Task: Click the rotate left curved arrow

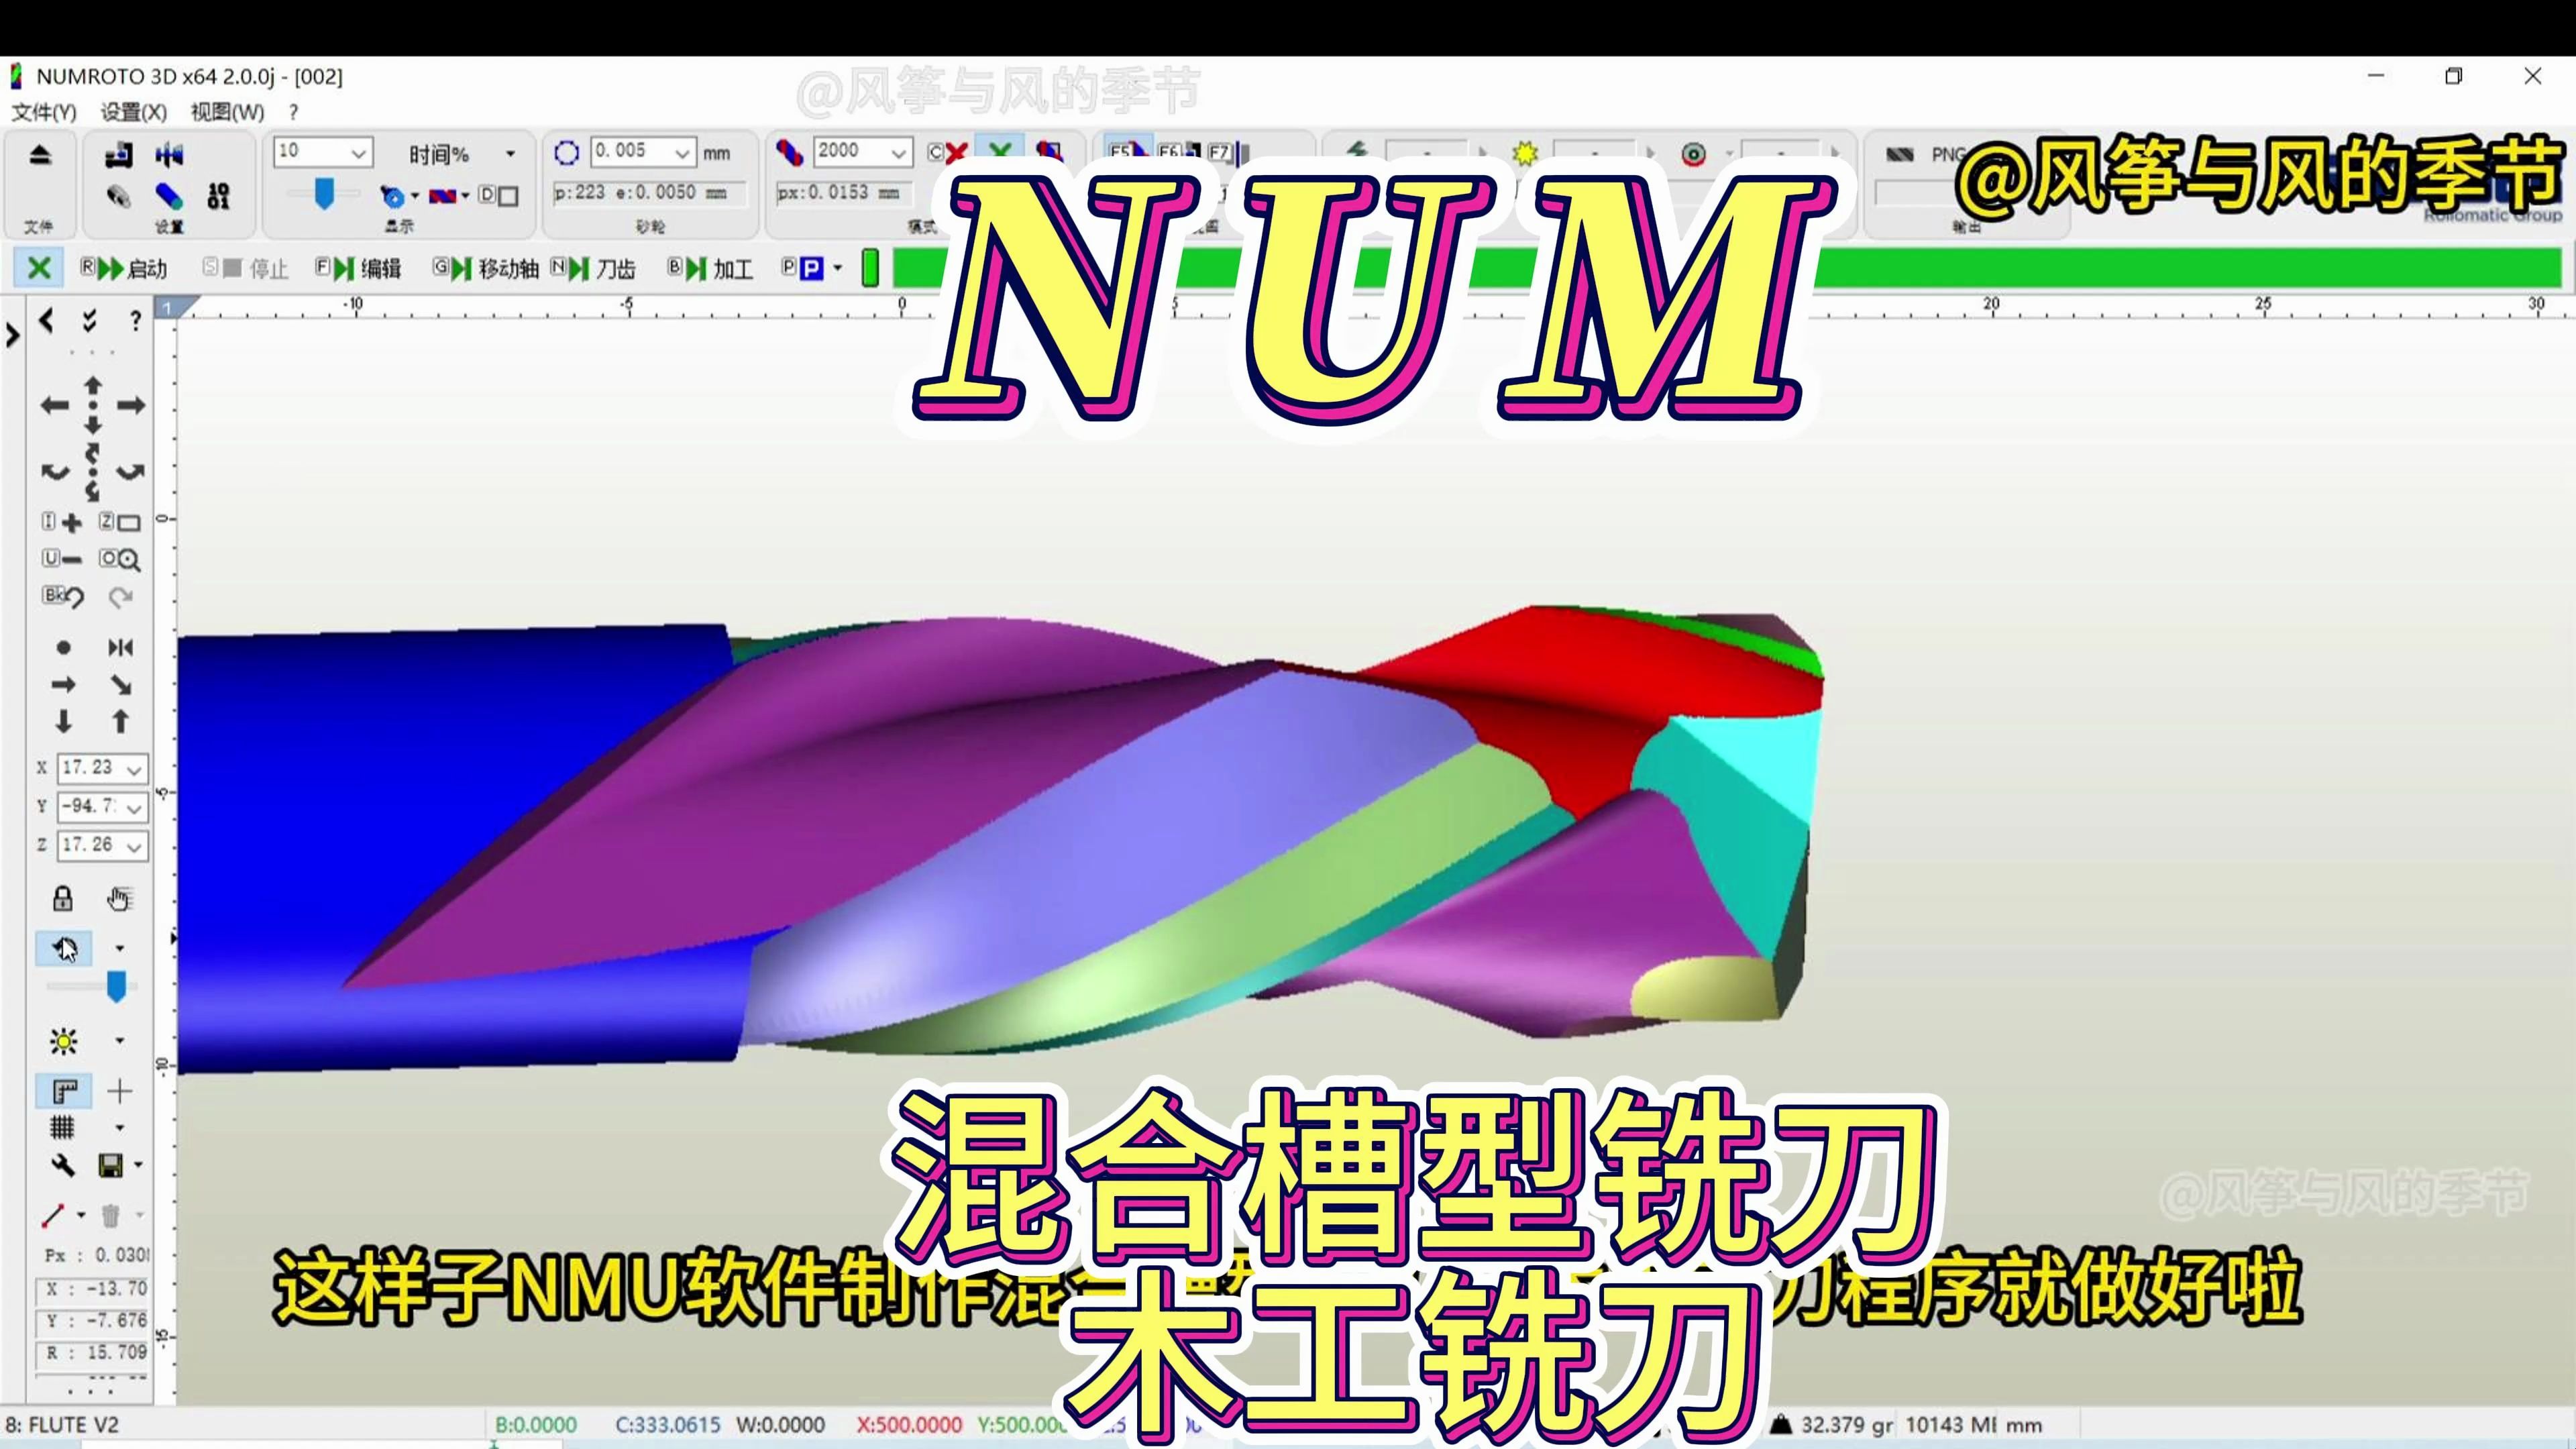Action: click(54, 471)
